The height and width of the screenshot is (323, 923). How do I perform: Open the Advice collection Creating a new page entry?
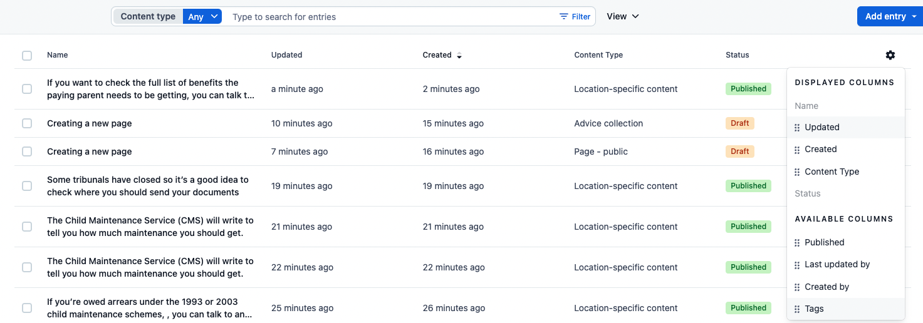pos(89,123)
